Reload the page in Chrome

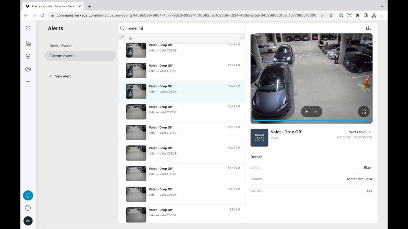point(42,15)
